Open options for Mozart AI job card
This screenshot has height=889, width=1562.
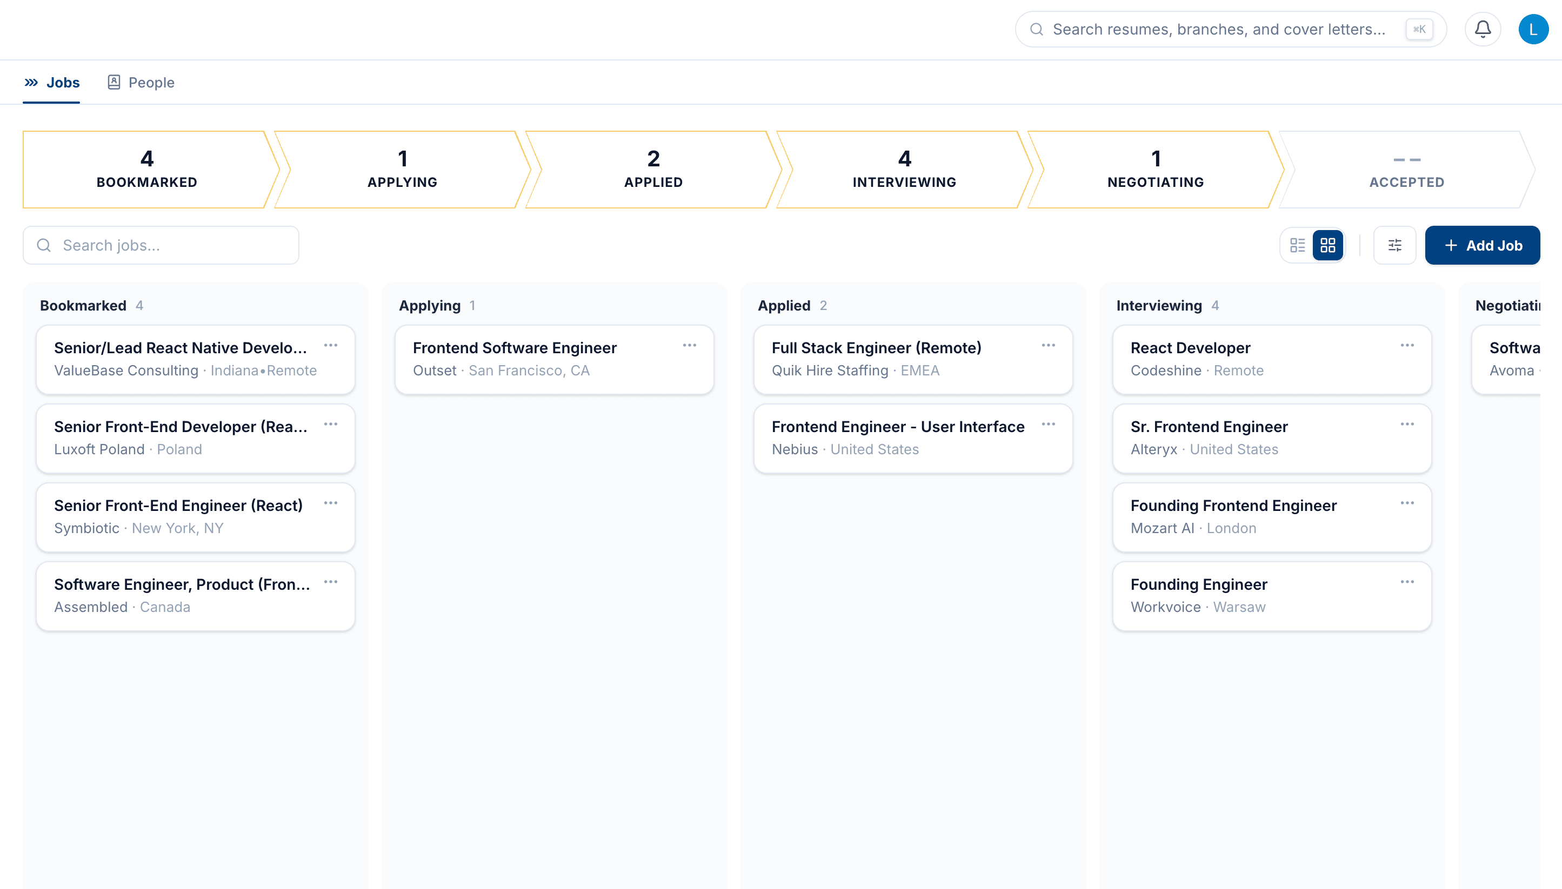click(x=1407, y=503)
